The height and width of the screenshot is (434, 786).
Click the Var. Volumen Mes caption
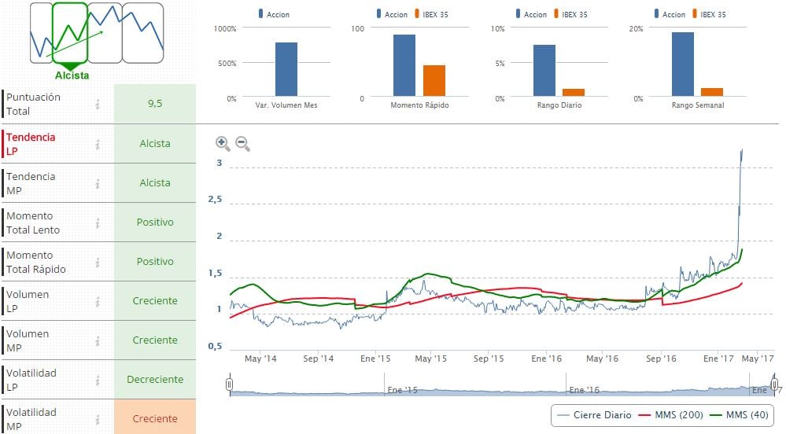[x=286, y=105]
